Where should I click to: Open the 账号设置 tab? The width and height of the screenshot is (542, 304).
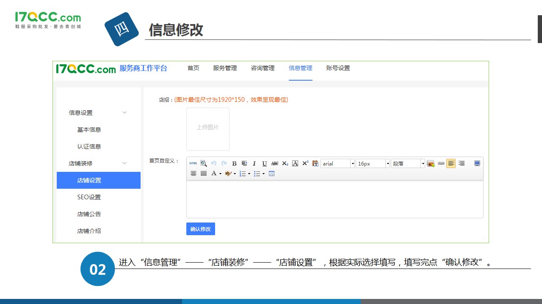[338, 68]
